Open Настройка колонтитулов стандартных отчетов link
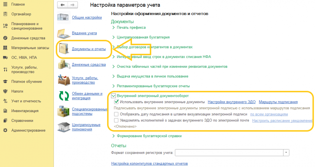The image size is (315, 167). [x=150, y=164]
